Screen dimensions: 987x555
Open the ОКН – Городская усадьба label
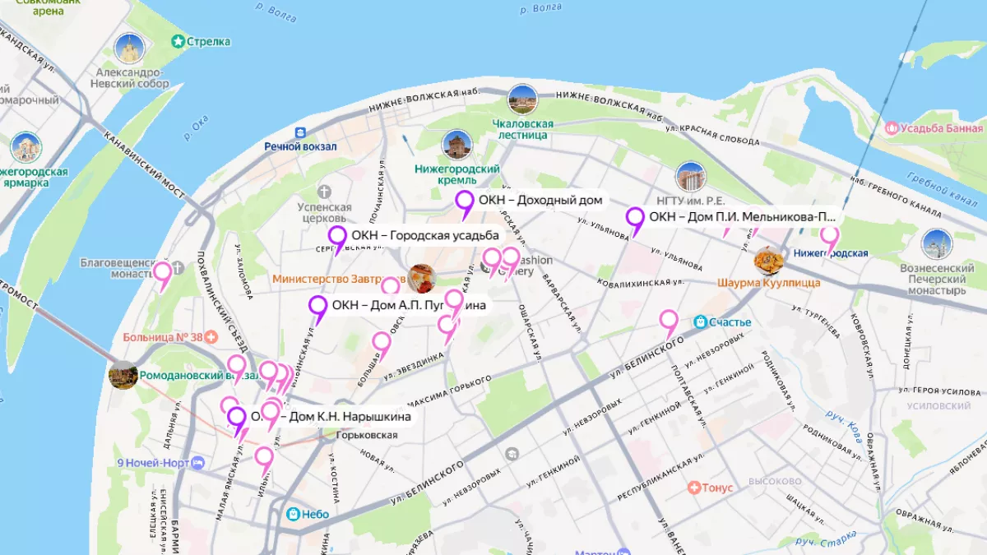(424, 236)
